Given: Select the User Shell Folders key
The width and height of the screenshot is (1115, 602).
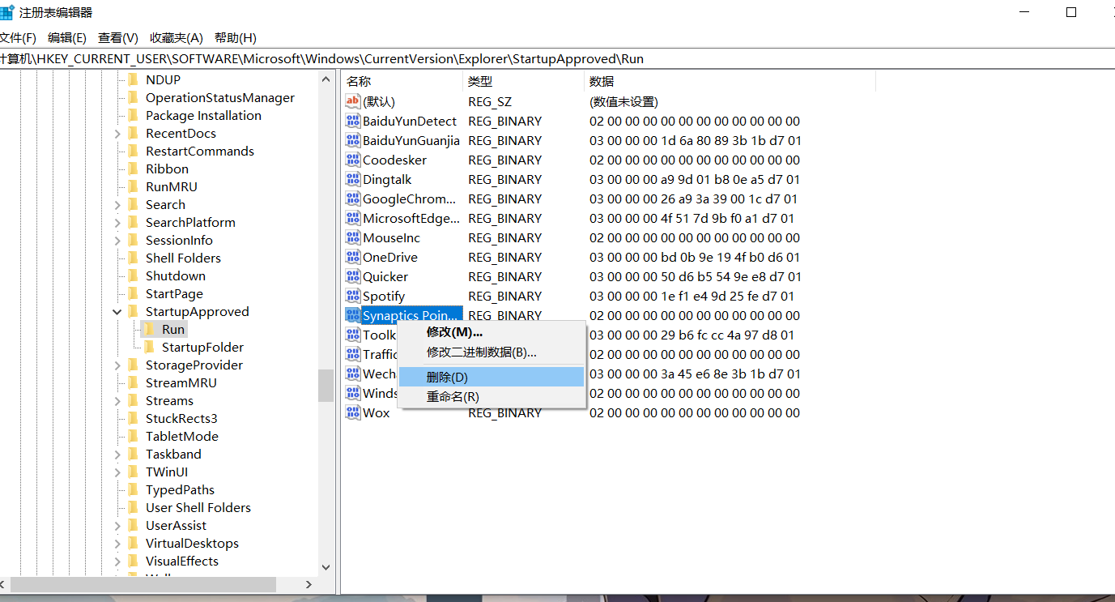Looking at the screenshot, I should (198, 507).
